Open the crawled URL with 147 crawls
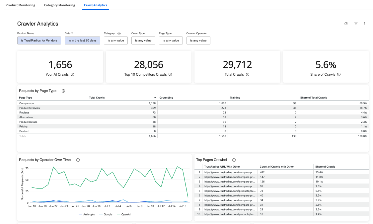The width and height of the screenshot is (373, 224). click(230, 177)
